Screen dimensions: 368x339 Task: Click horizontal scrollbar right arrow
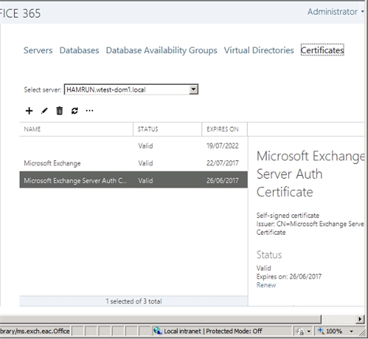[x=360, y=319]
